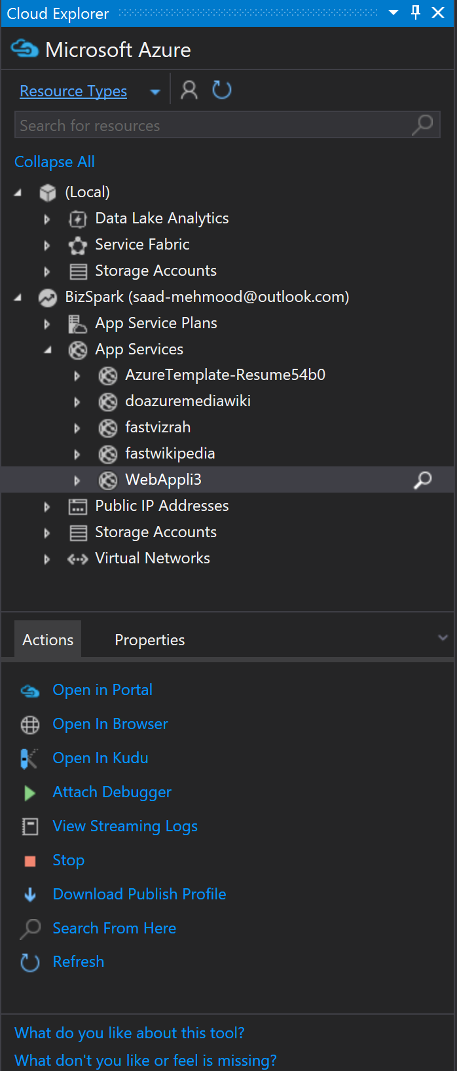
Task: Click the View Streaming Logs link
Action: pos(125,827)
